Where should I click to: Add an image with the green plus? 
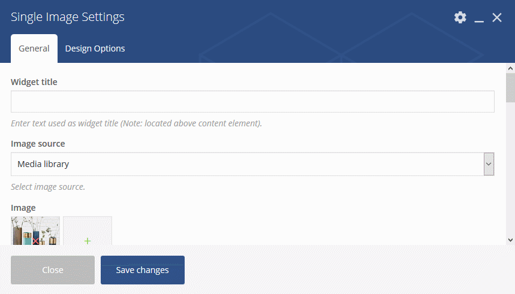tap(88, 240)
